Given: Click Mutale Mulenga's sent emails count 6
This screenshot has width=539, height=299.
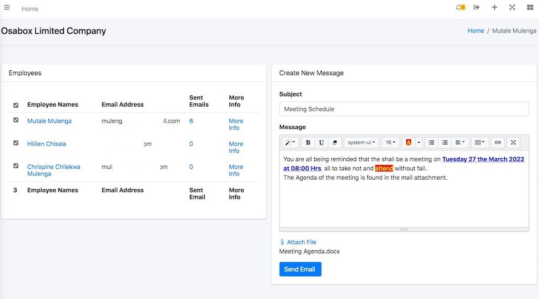Looking at the screenshot, I should click(x=191, y=121).
